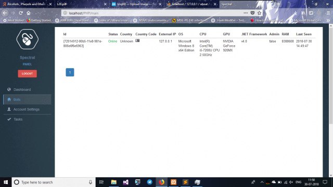
Task: Click the Last Seen column header
Action: click(x=304, y=34)
